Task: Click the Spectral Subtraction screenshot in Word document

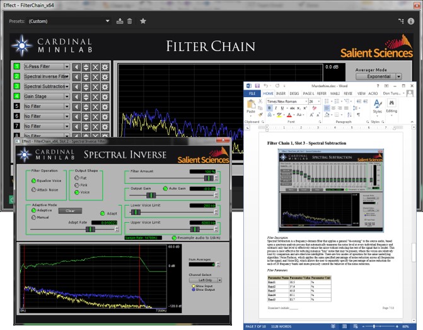Action: [331, 191]
